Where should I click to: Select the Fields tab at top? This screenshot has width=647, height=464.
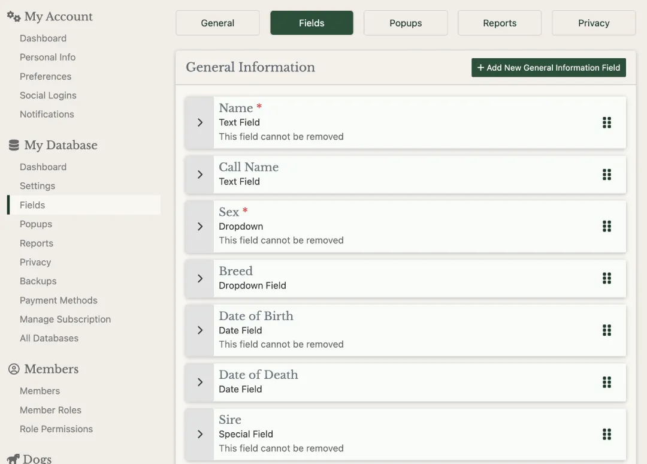[x=312, y=23]
